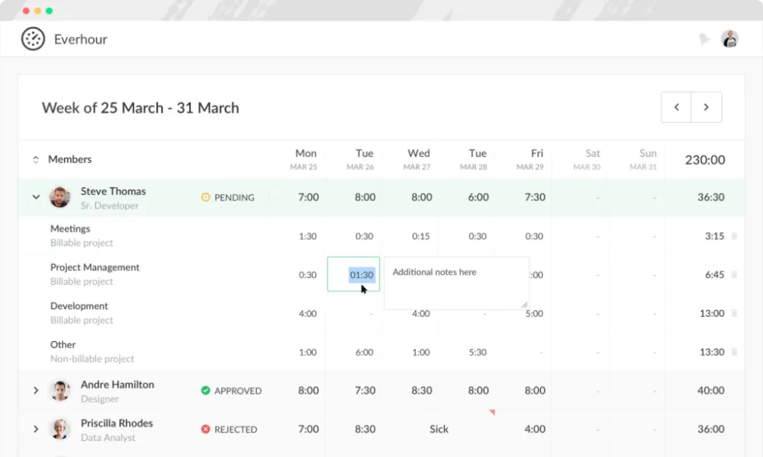Collapse Steve Thomas's project breakdown
763x457 pixels.
pyautogui.click(x=35, y=197)
